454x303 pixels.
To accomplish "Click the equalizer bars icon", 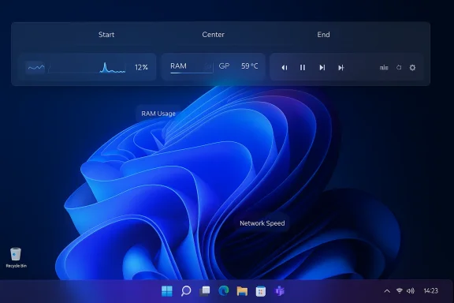I will click(384, 68).
